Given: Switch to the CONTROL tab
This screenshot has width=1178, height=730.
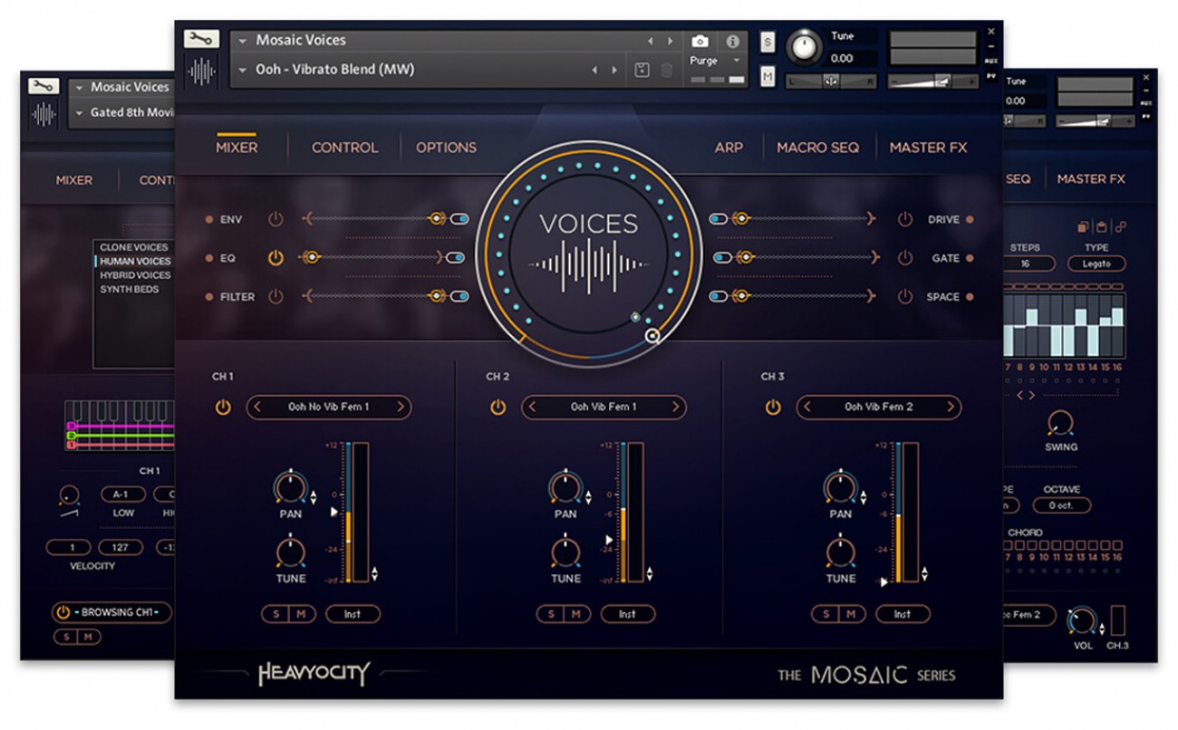Looking at the screenshot, I should pyautogui.click(x=344, y=148).
